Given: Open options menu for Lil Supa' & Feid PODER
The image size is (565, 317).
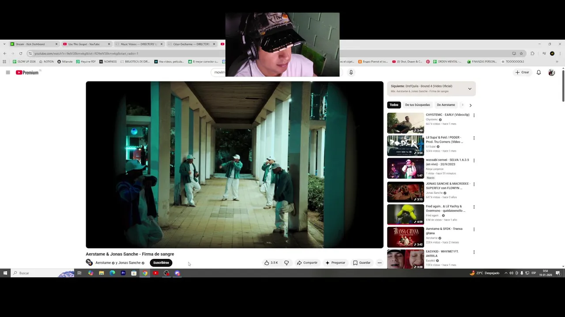Looking at the screenshot, I should pyautogui.click(x=474, y=138).
